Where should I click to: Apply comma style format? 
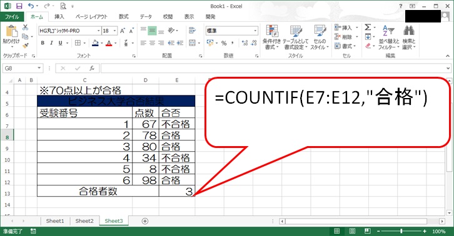coord(233,43)
